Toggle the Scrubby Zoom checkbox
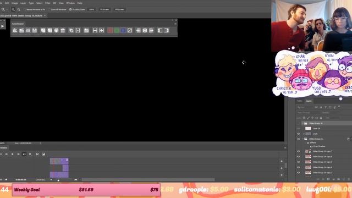 [70, 9]
